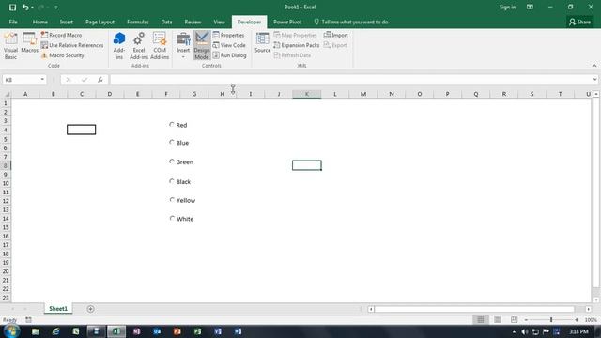
Task: Click Import XML data
Action: pos(336,35)
